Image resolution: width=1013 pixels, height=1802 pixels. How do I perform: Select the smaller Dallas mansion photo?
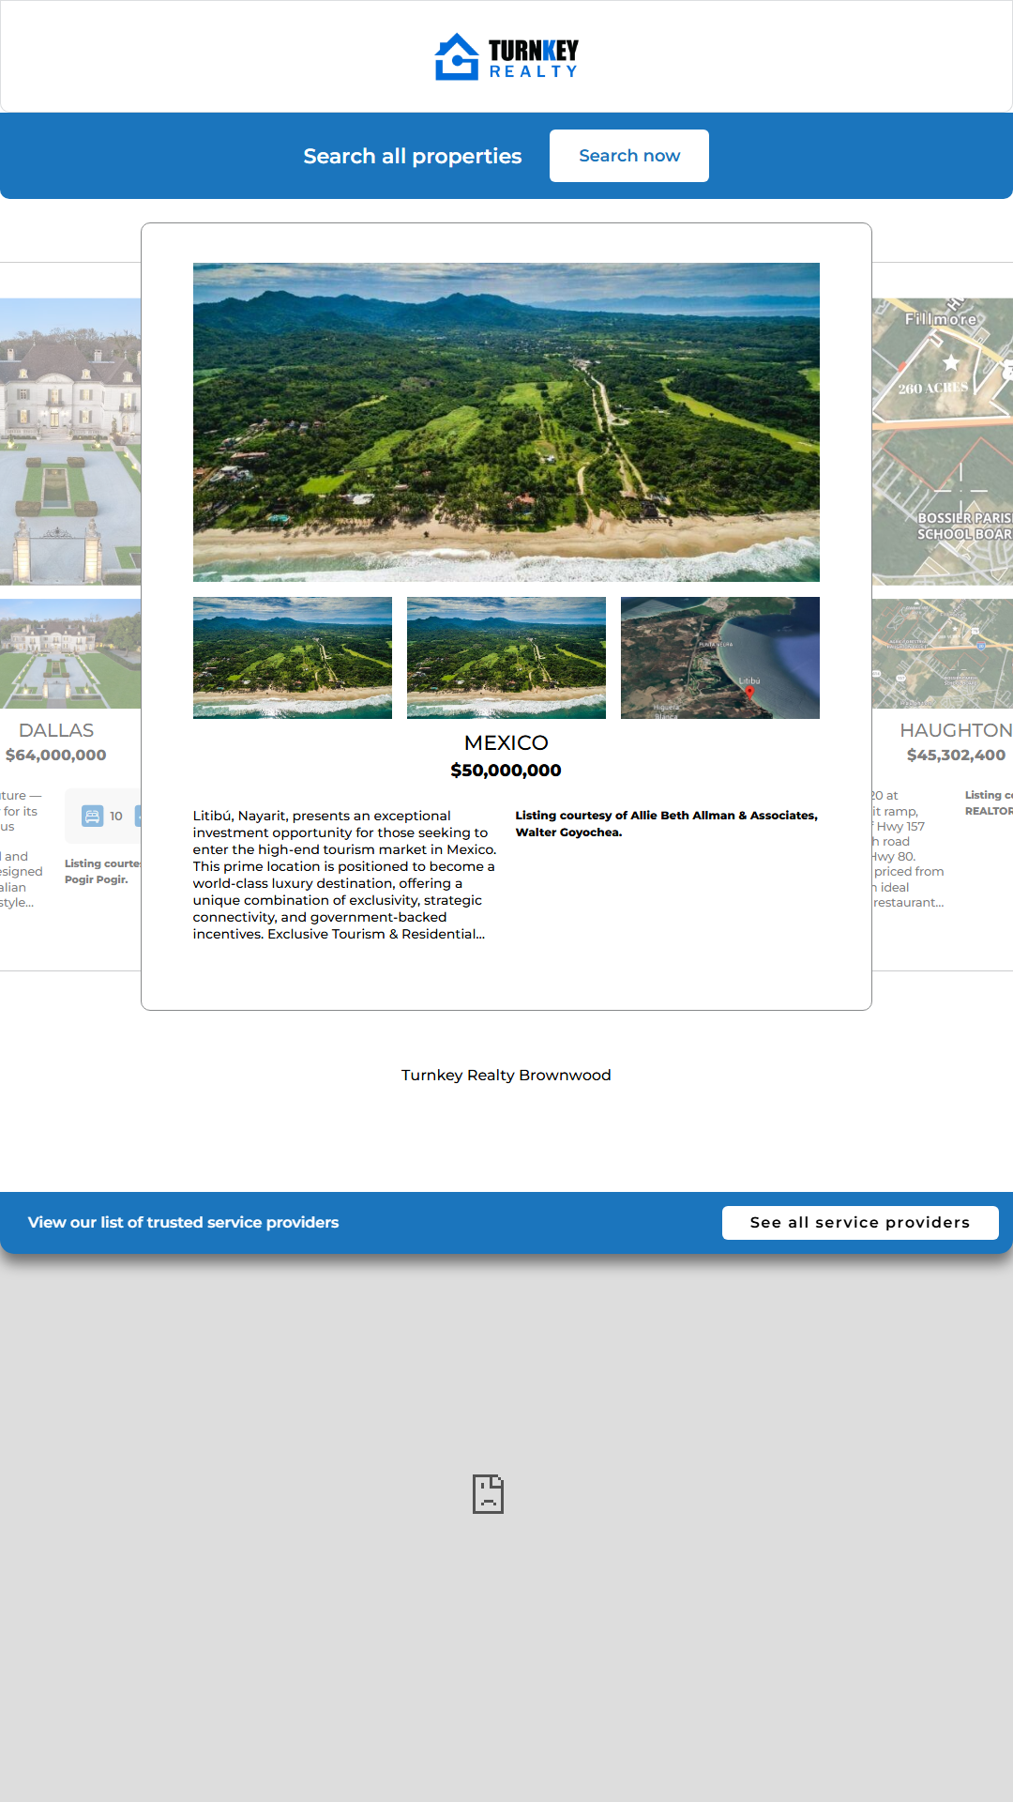pyautogui.click(x=70, y=653)
